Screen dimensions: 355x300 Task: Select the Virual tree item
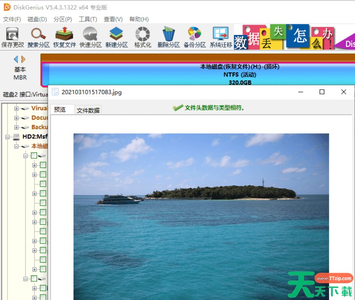click(x=39, y=108)
